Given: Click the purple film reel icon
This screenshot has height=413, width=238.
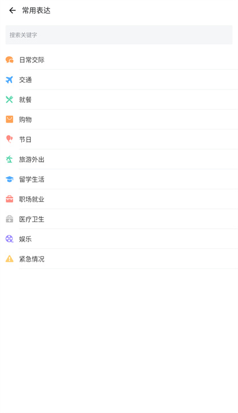Looking at the screenshot, I should [10, 239].
